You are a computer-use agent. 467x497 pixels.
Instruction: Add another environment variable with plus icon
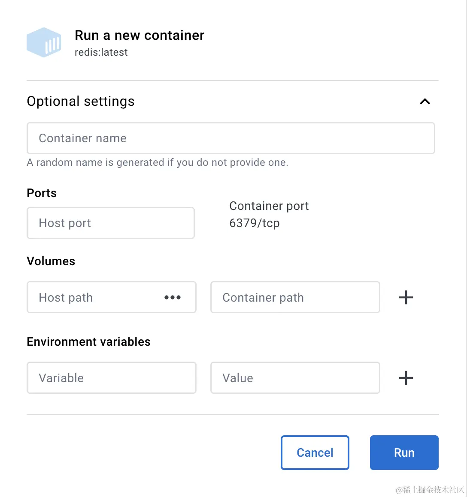pyautogui.click(x=406, y=378)
